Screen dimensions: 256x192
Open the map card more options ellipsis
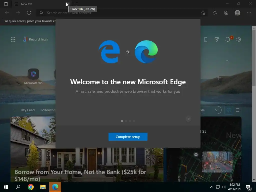click(x=234, y=122)
